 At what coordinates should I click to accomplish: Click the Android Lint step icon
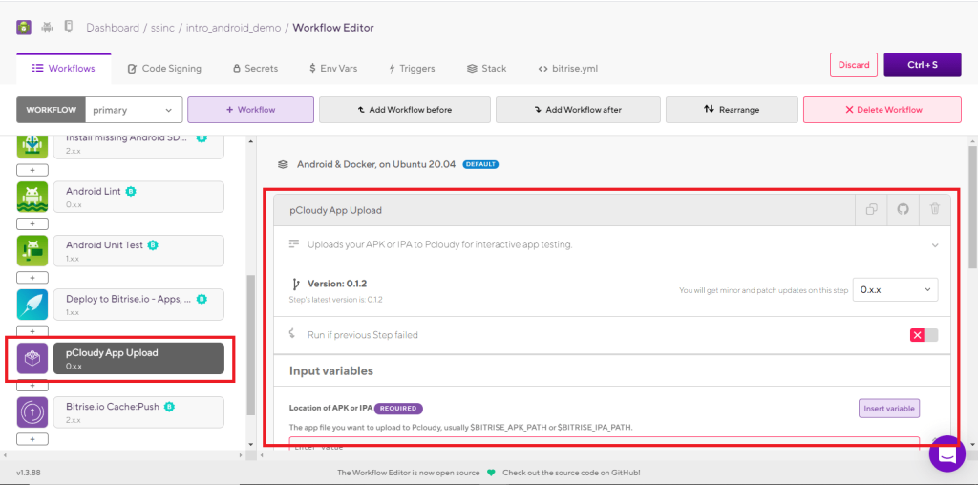(32, 197)
